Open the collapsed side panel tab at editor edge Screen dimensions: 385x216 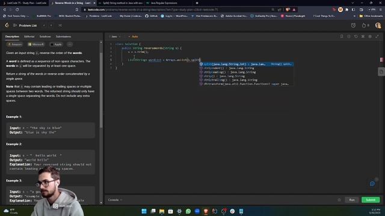click(x=381, y=72)
